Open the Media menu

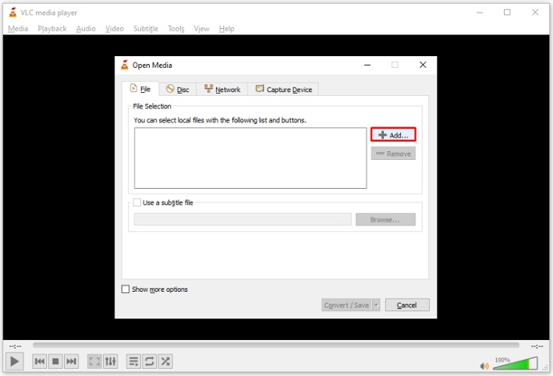pyautogui.click(x=18, y=29)
